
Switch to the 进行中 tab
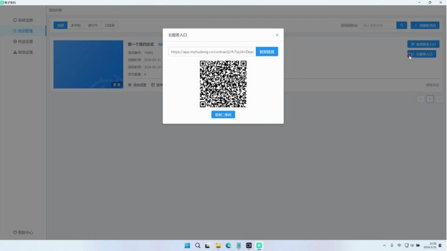[93, 25]
